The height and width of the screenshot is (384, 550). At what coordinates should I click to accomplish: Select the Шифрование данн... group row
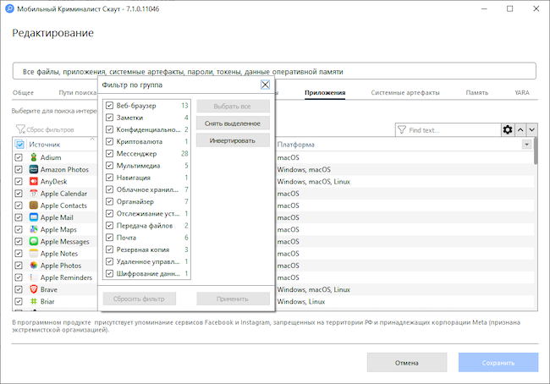pos(146,273)
